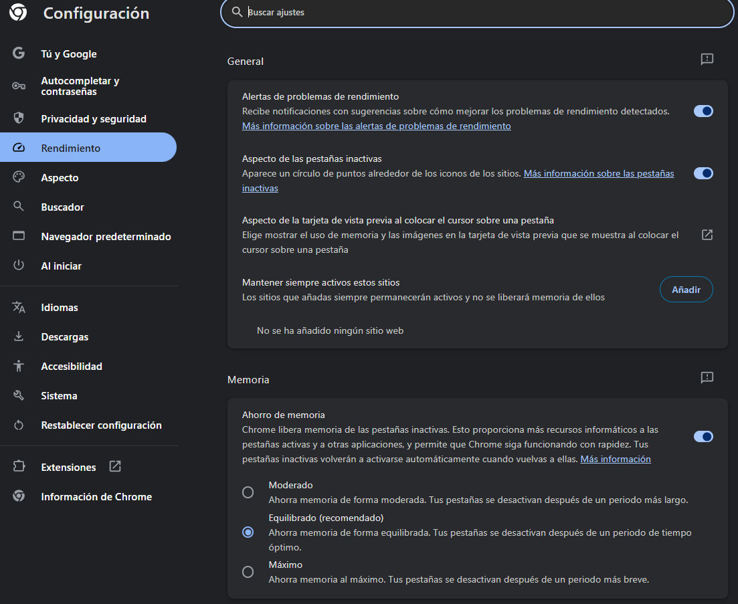Click the Chrome logo icon beside Configuración

click(x=19, y=13)
